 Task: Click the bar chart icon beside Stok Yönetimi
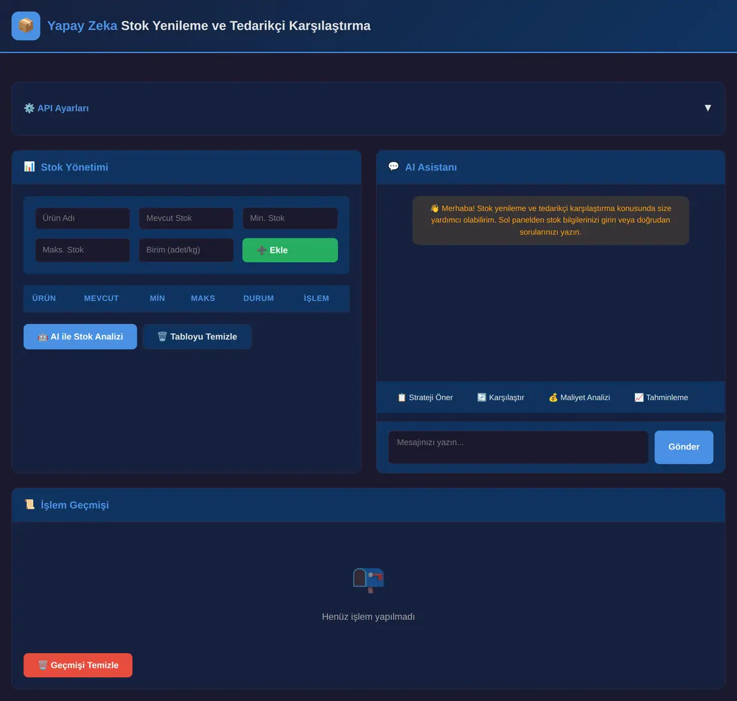tap(29, 167)
